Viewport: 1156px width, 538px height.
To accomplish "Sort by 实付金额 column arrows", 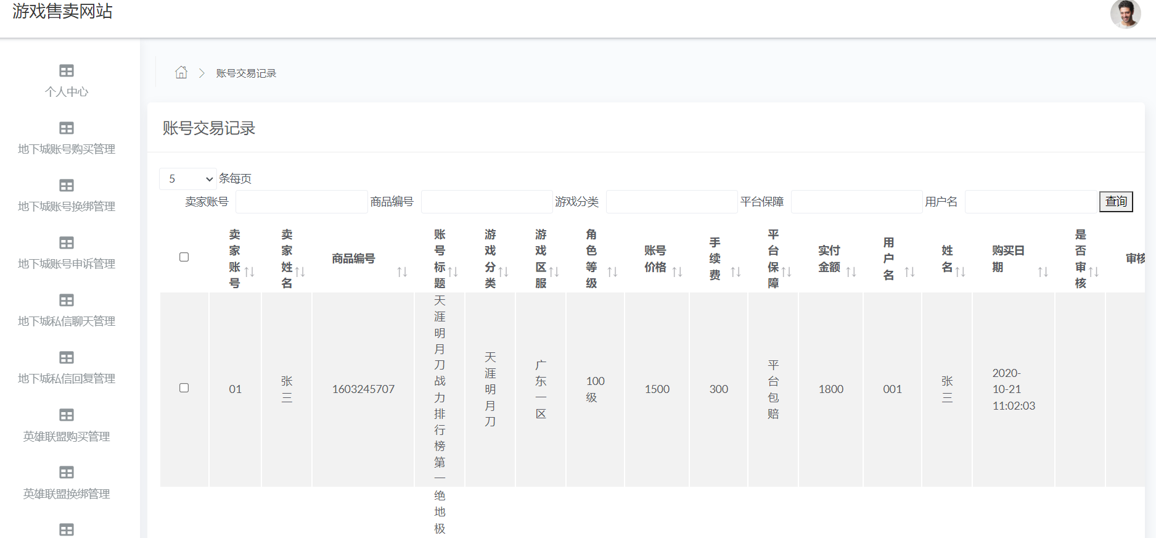I will pyautogui.click(x=851, y=272).
